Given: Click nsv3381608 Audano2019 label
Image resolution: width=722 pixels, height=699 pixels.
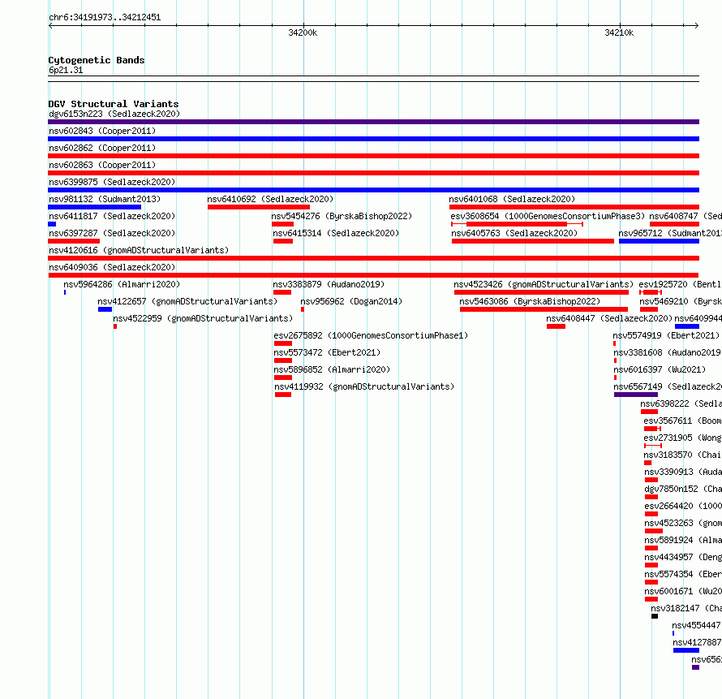Looking at the screenshot, I should coord(667,352).
